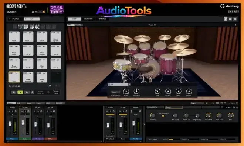Screen dimensions: 244x146
Task: Stop playback in the pattern transport
Action: (x=14, y=92)
